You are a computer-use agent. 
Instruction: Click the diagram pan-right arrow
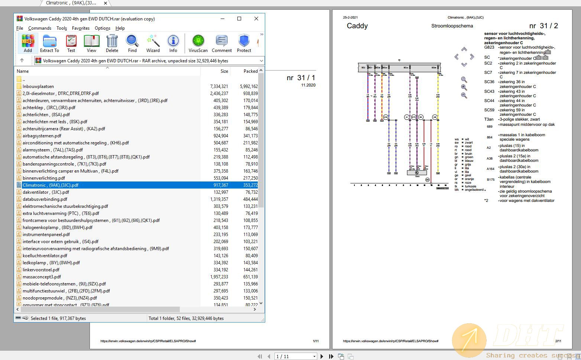pyautogui.click(x=472, y=57)
